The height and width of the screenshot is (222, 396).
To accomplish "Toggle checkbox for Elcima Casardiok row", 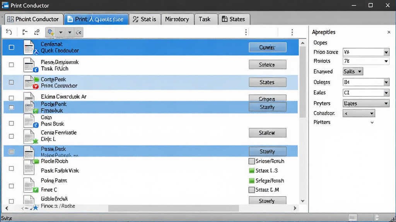I will 11,98.
